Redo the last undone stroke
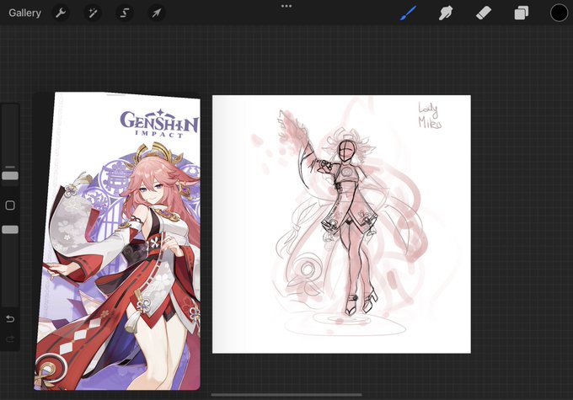Image resolution: width=573 pixels, height=400 pixels. 10,339
